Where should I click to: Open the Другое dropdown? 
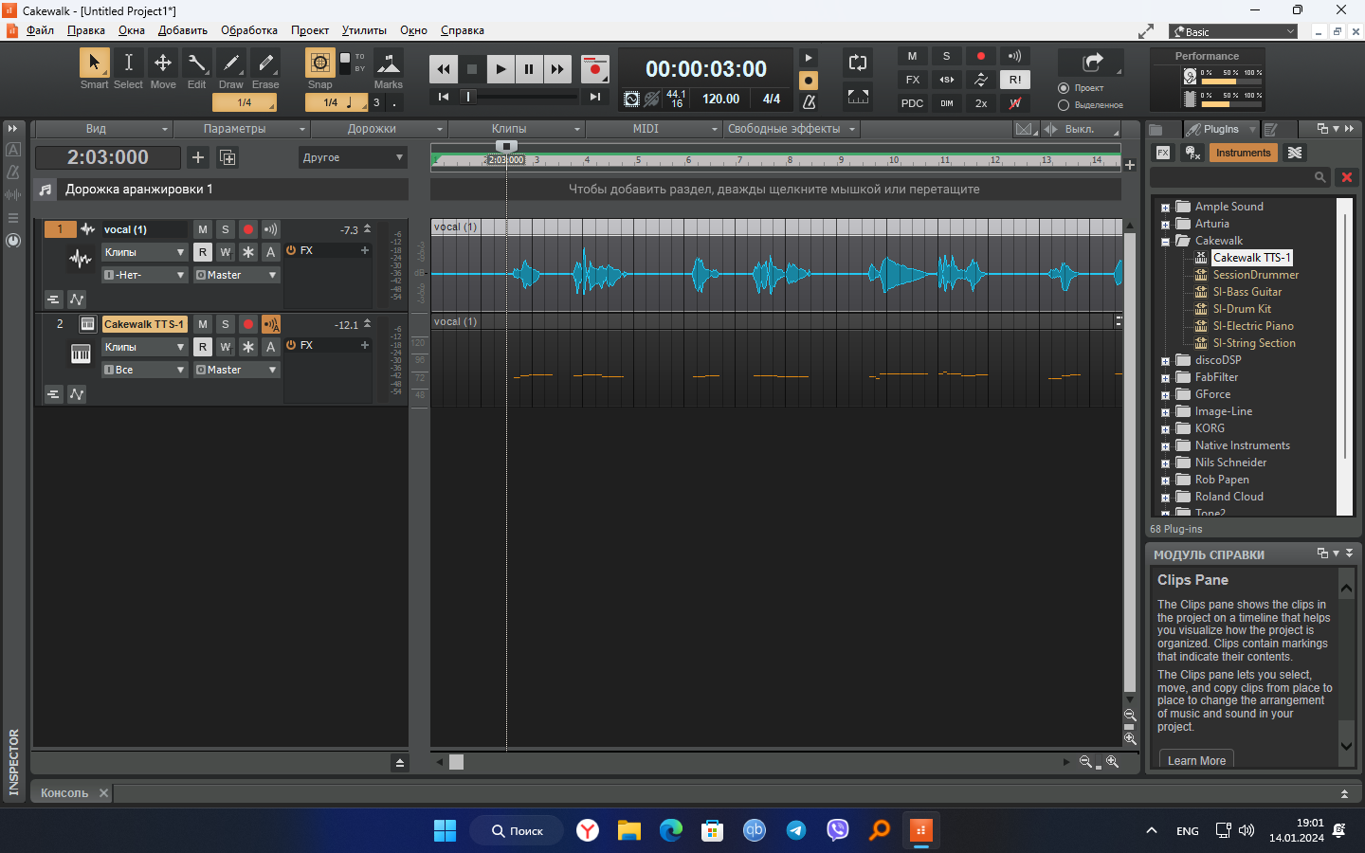click(353, 157)
